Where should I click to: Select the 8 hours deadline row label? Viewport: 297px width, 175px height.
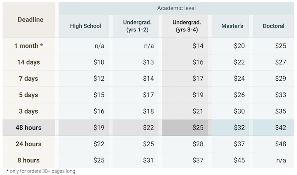(x=28, y=160)
